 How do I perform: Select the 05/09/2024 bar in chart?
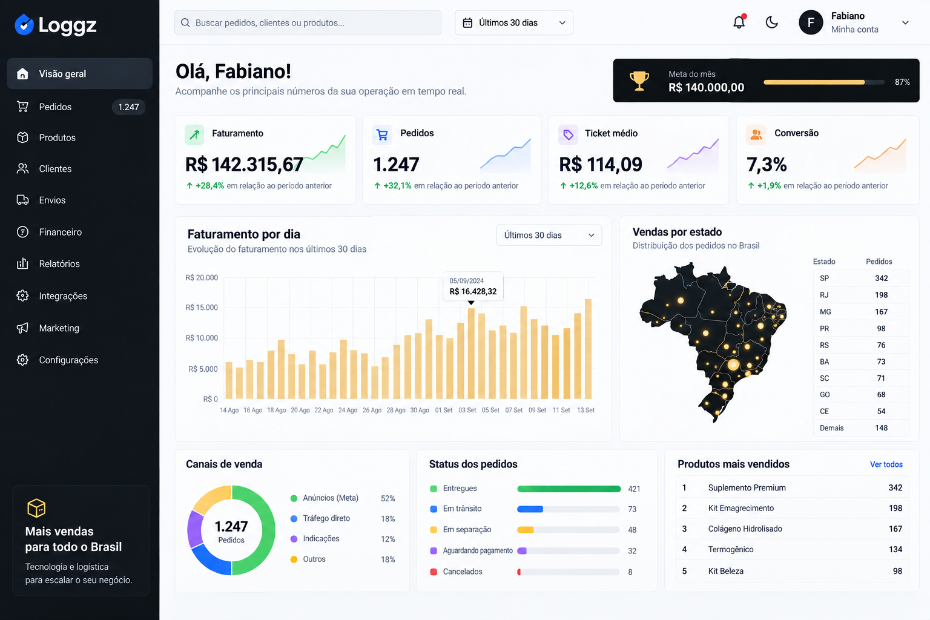click(x=471, y=354)
